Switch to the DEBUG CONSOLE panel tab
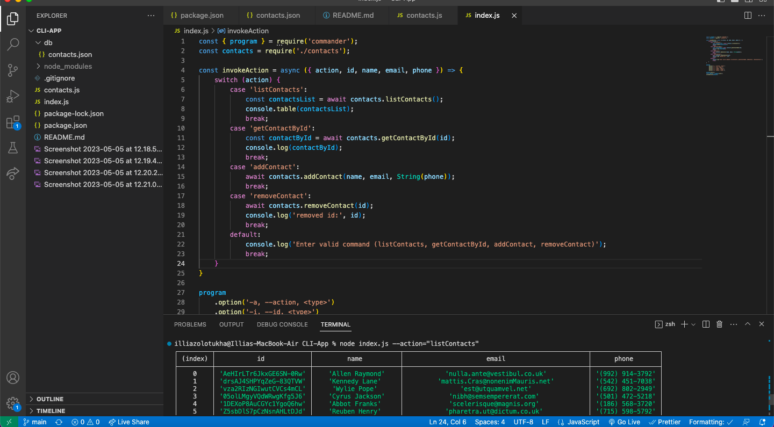 click(x=282, y=324)
